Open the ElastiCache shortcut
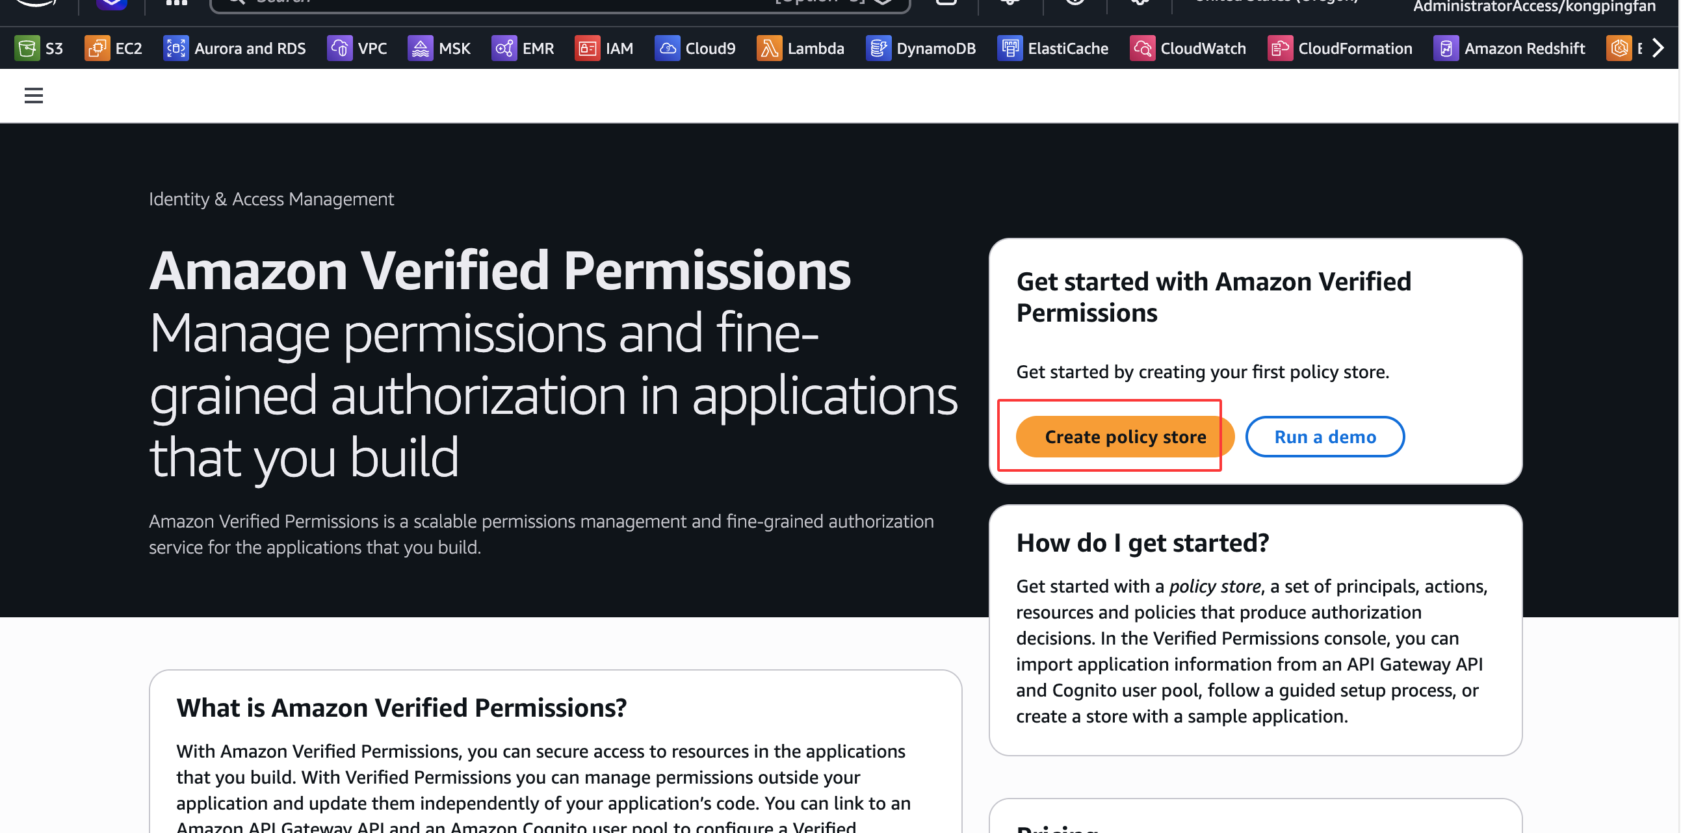Screen dimensions: 1681x833 point(1053,48)
